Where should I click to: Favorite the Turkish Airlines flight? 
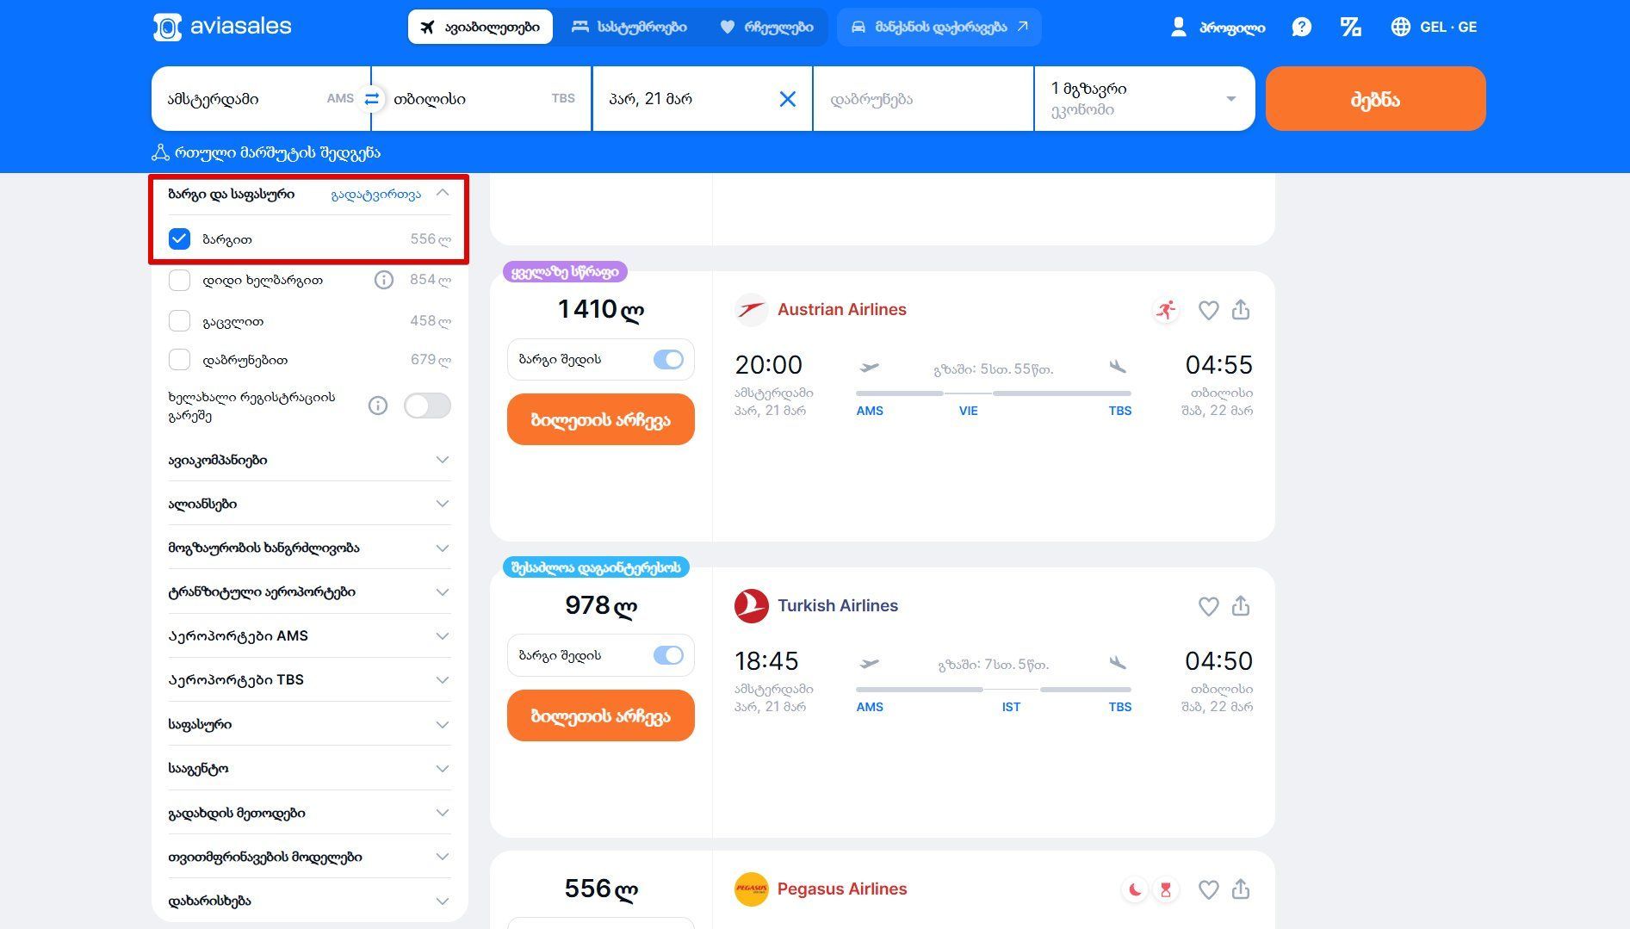[1208, 606]
